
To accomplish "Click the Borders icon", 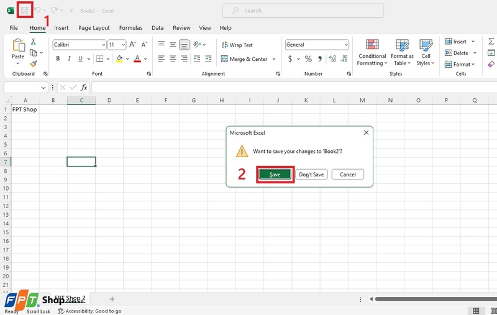I will (x=100, y=58).
